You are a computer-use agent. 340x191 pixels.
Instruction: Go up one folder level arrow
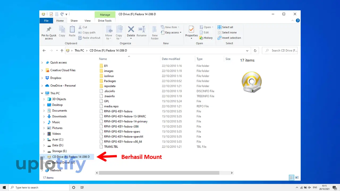coord(62,50)
